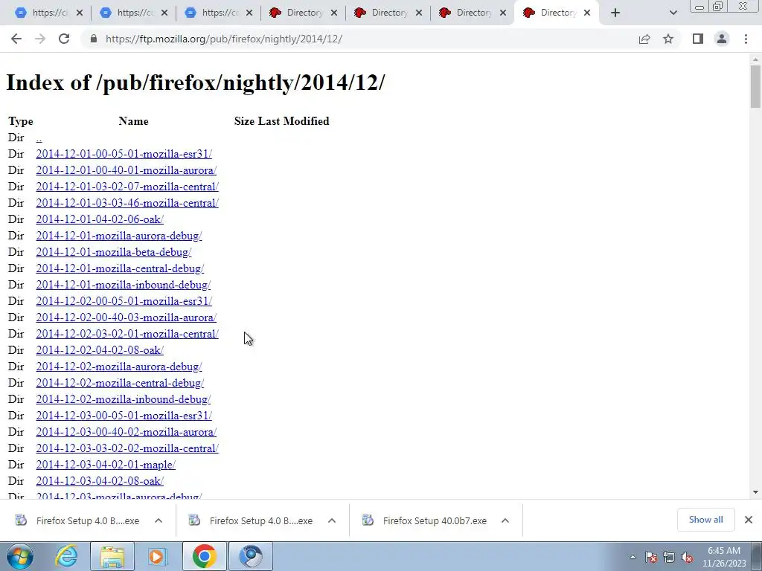Close the downloads bar
Viewport: 762px width, 571px height.
749,520
